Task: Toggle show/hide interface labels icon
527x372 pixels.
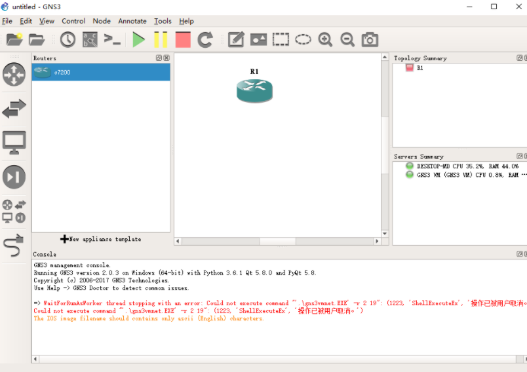Action: coord(90,39)
